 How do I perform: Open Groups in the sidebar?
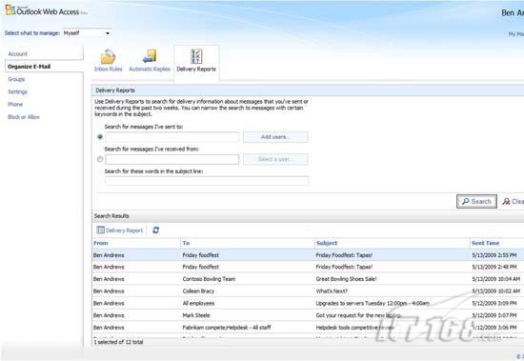tap(16, 79)
